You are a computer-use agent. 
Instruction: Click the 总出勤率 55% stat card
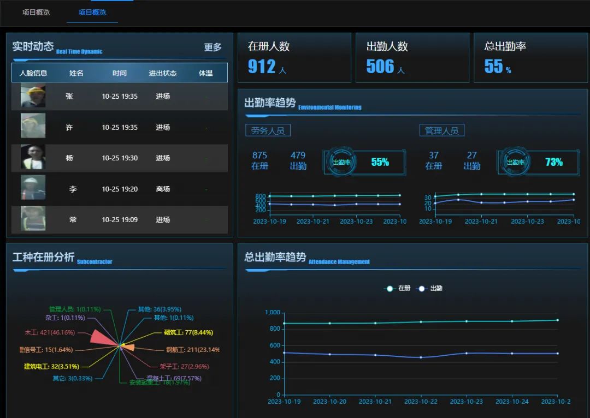(530, 58)
